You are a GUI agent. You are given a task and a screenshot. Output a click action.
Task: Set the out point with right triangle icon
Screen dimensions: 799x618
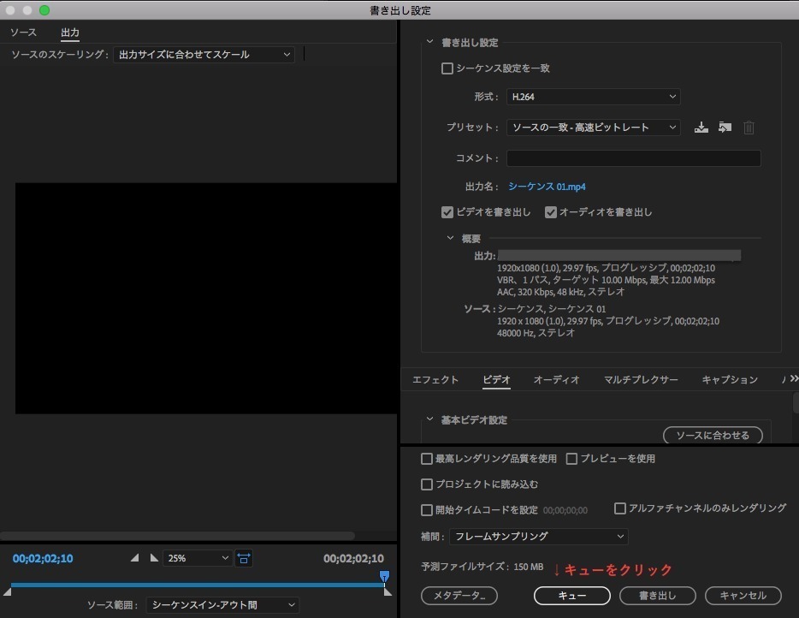[153, 557]
